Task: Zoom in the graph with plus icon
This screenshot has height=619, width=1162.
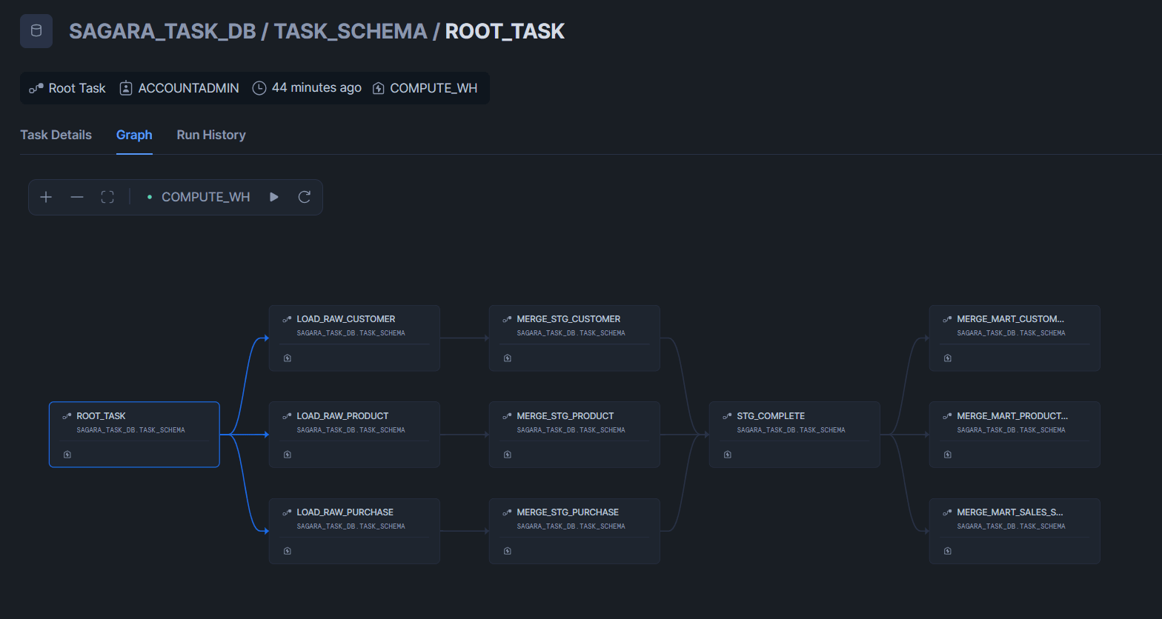Action: pyautogui.click(x=46, y=197)
